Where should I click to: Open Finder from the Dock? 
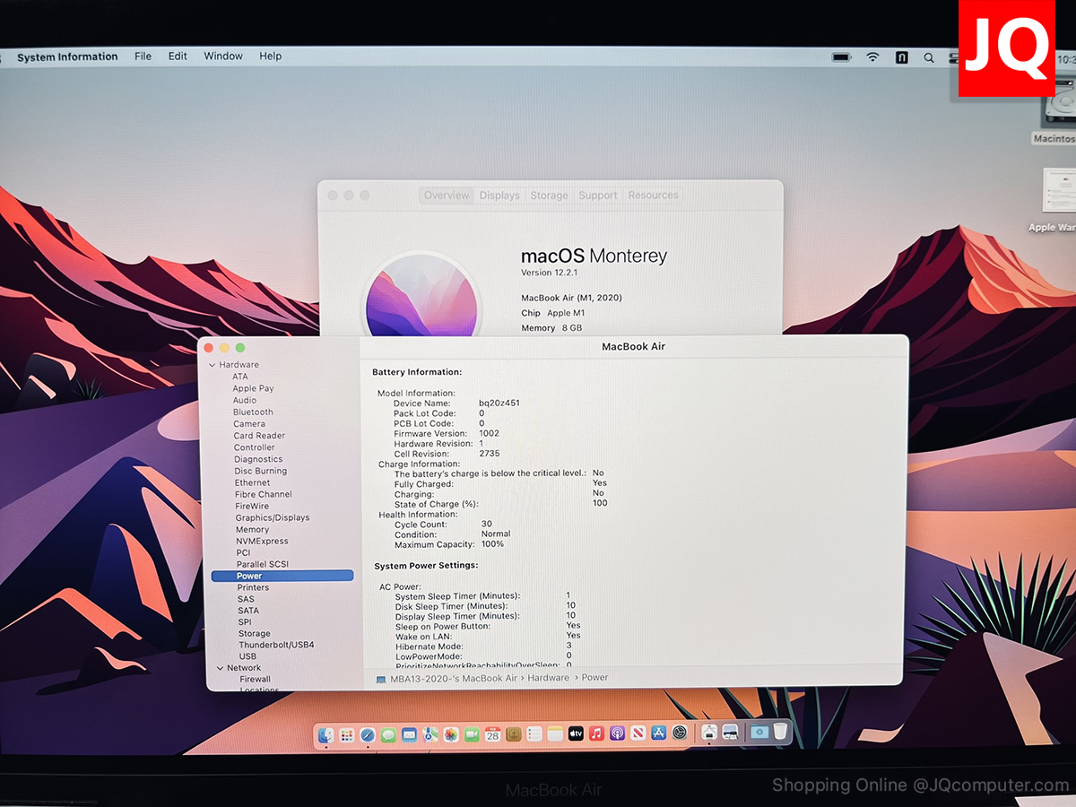326,734
